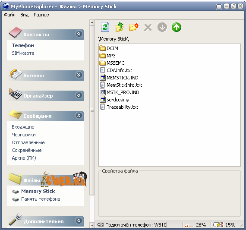The image size is (246, 230).
Task: Select the MP3 folder name
Action: point(111,56)
